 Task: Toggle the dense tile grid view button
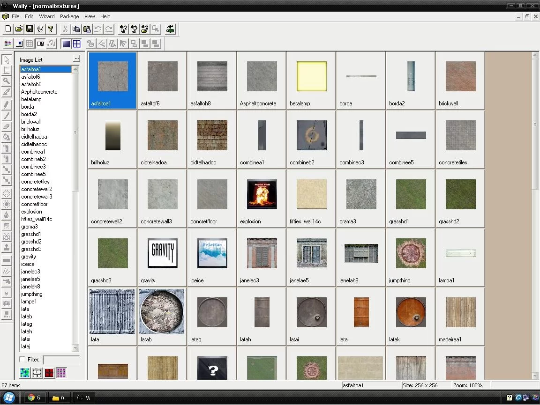click(x=66, y=44)
